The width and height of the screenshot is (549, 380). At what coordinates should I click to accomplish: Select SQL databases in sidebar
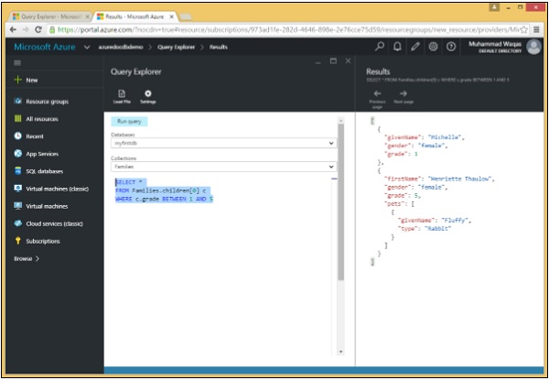click(44, 171)
